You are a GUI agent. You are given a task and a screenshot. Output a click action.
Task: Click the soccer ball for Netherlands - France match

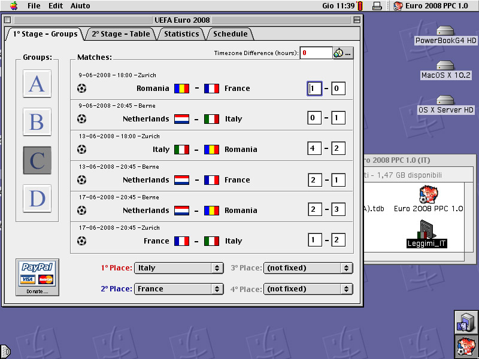(x=81, y=180)
